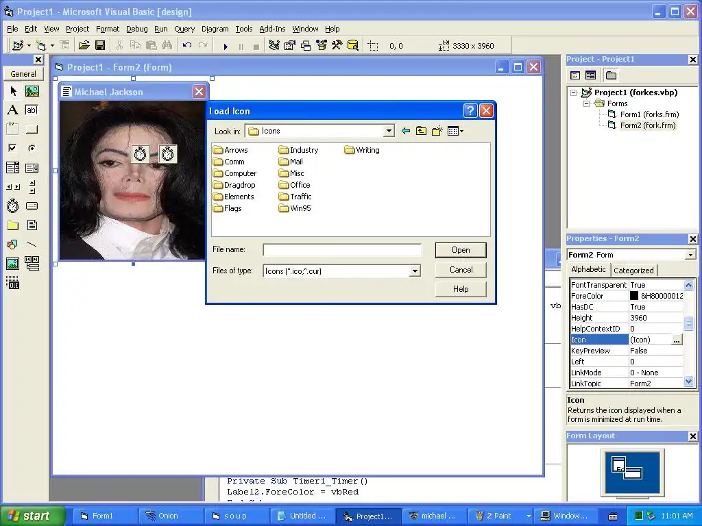The image size is (702, 526).
Task: Toggle Folders in the Project panel
Action: [x=611, y=75]
